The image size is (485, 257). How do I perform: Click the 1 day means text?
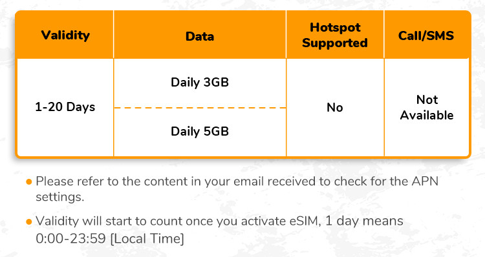coord(364,221)
